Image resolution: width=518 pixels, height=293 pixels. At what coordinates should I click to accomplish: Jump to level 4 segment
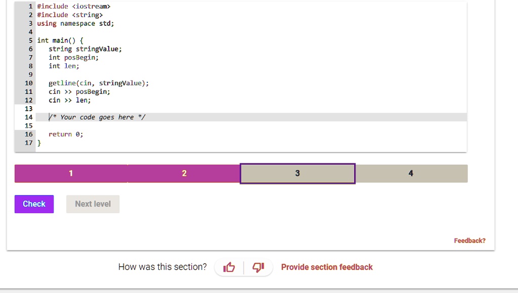coord(411,173)
